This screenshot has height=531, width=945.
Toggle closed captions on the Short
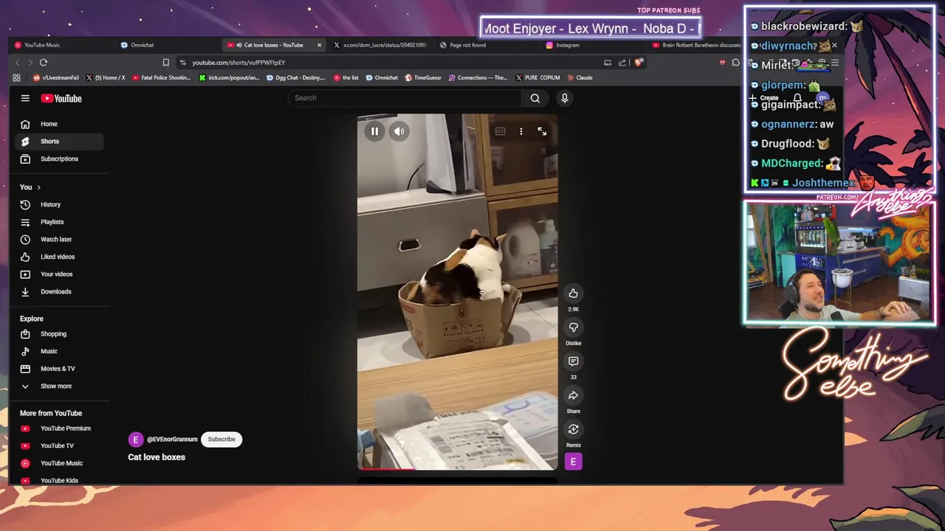click(x=500, y=131)
